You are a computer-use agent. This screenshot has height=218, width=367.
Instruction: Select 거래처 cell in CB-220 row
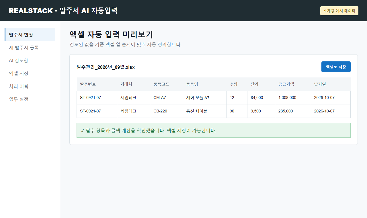[x=134, y=111]
